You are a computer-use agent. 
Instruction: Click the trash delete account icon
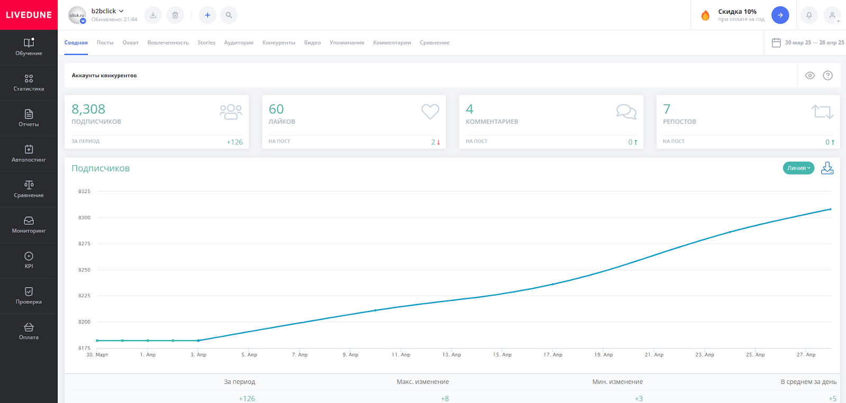click(175, 15)
